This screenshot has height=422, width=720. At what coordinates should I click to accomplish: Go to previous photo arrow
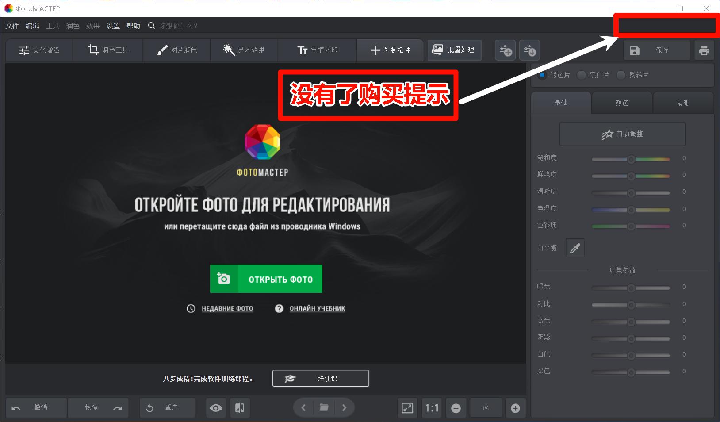(303, 407)
